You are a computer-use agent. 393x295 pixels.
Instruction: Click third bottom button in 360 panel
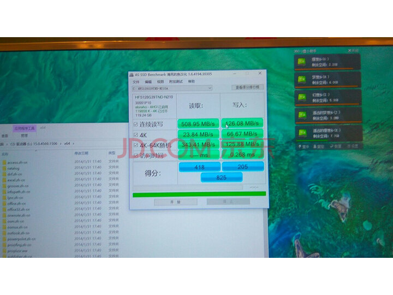(336, 146)
